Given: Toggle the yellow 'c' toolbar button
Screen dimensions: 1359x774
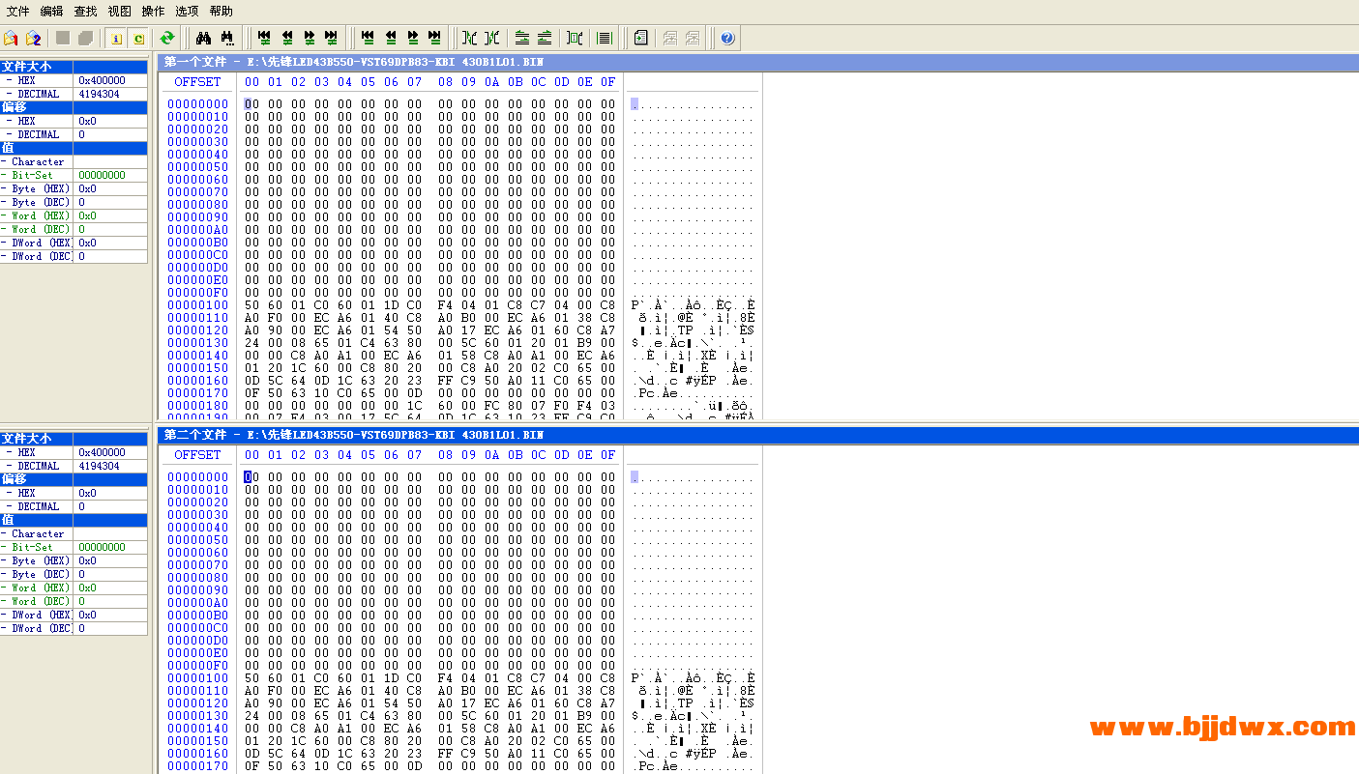Looking at the screenshot, I should tap(138, 38).
